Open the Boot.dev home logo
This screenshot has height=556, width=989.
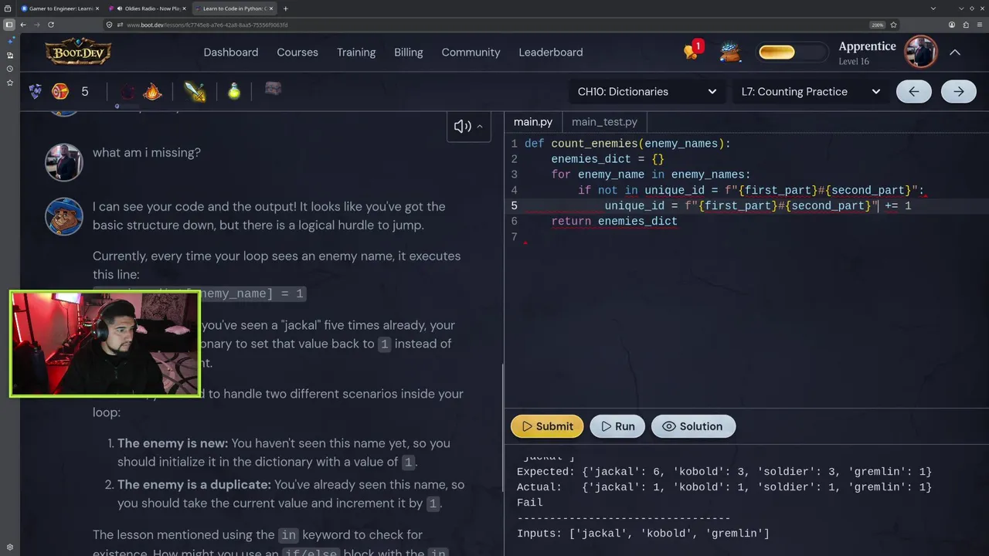[x=78, y=52]
